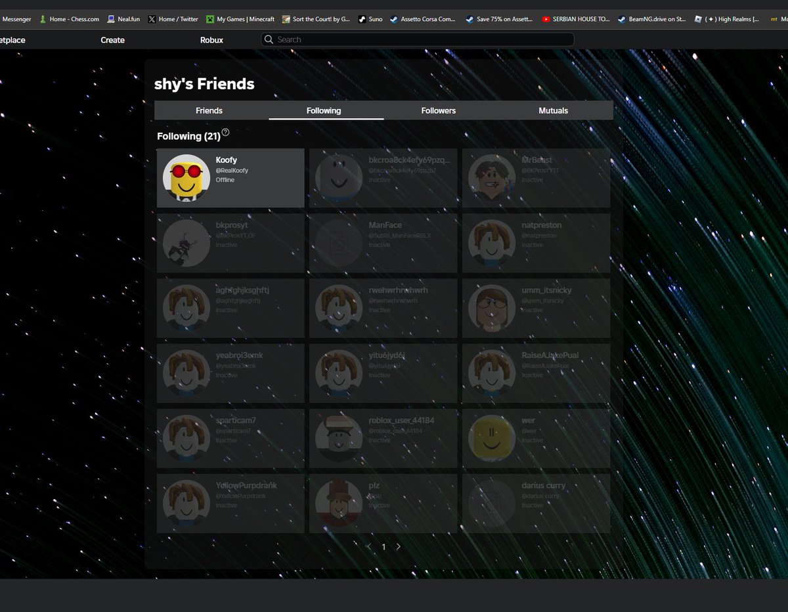
Task: Open the bkcroa8ck4efy69pzq... profile card
Action: (383, 178)
